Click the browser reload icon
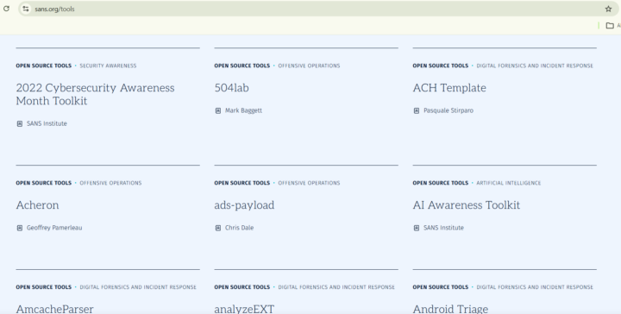The height and width of the screenshot is (314, 621). click(6, 9)
